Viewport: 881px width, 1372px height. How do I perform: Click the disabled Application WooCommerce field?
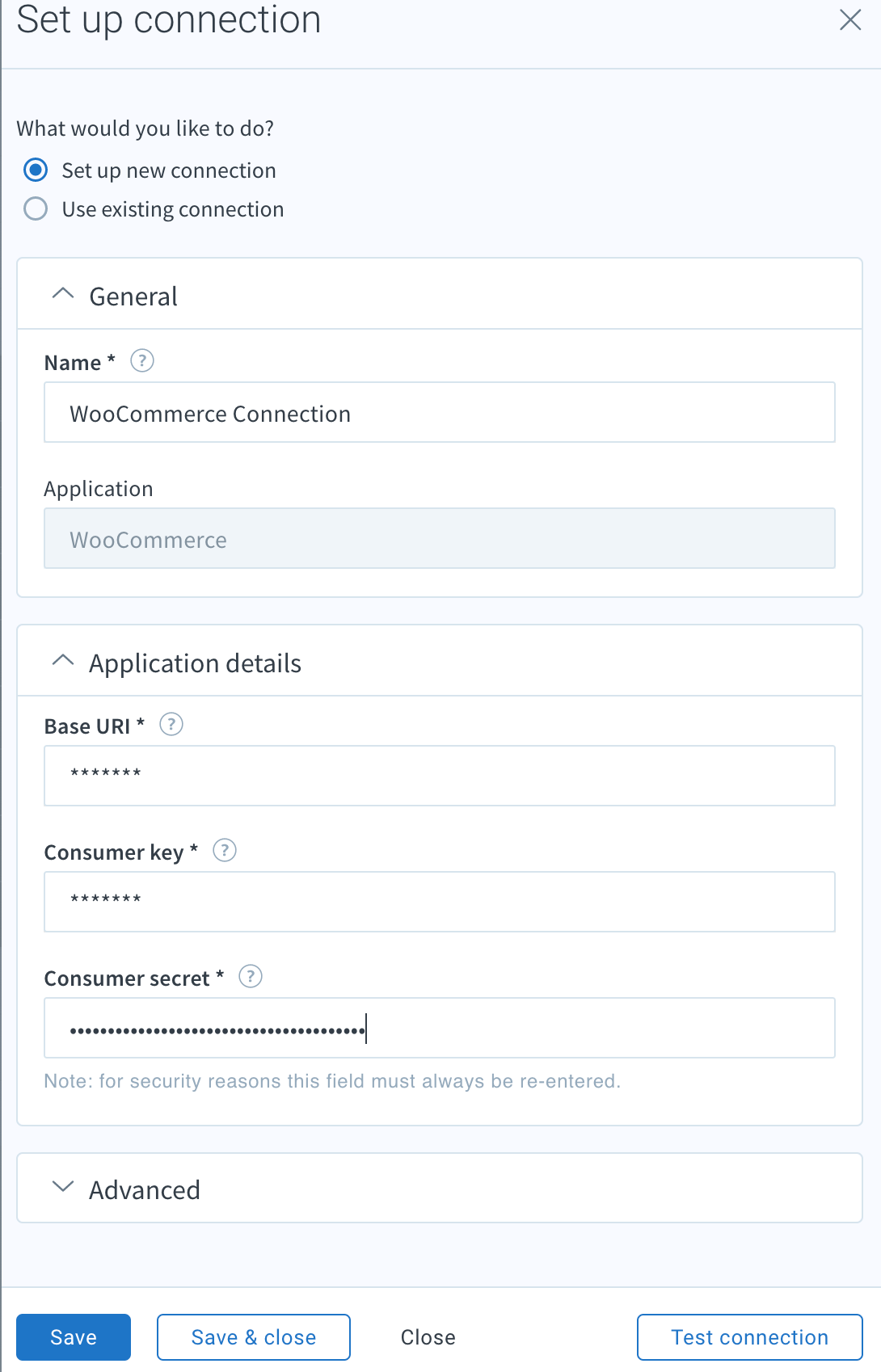pyautogui.click(x=440, y=538)
